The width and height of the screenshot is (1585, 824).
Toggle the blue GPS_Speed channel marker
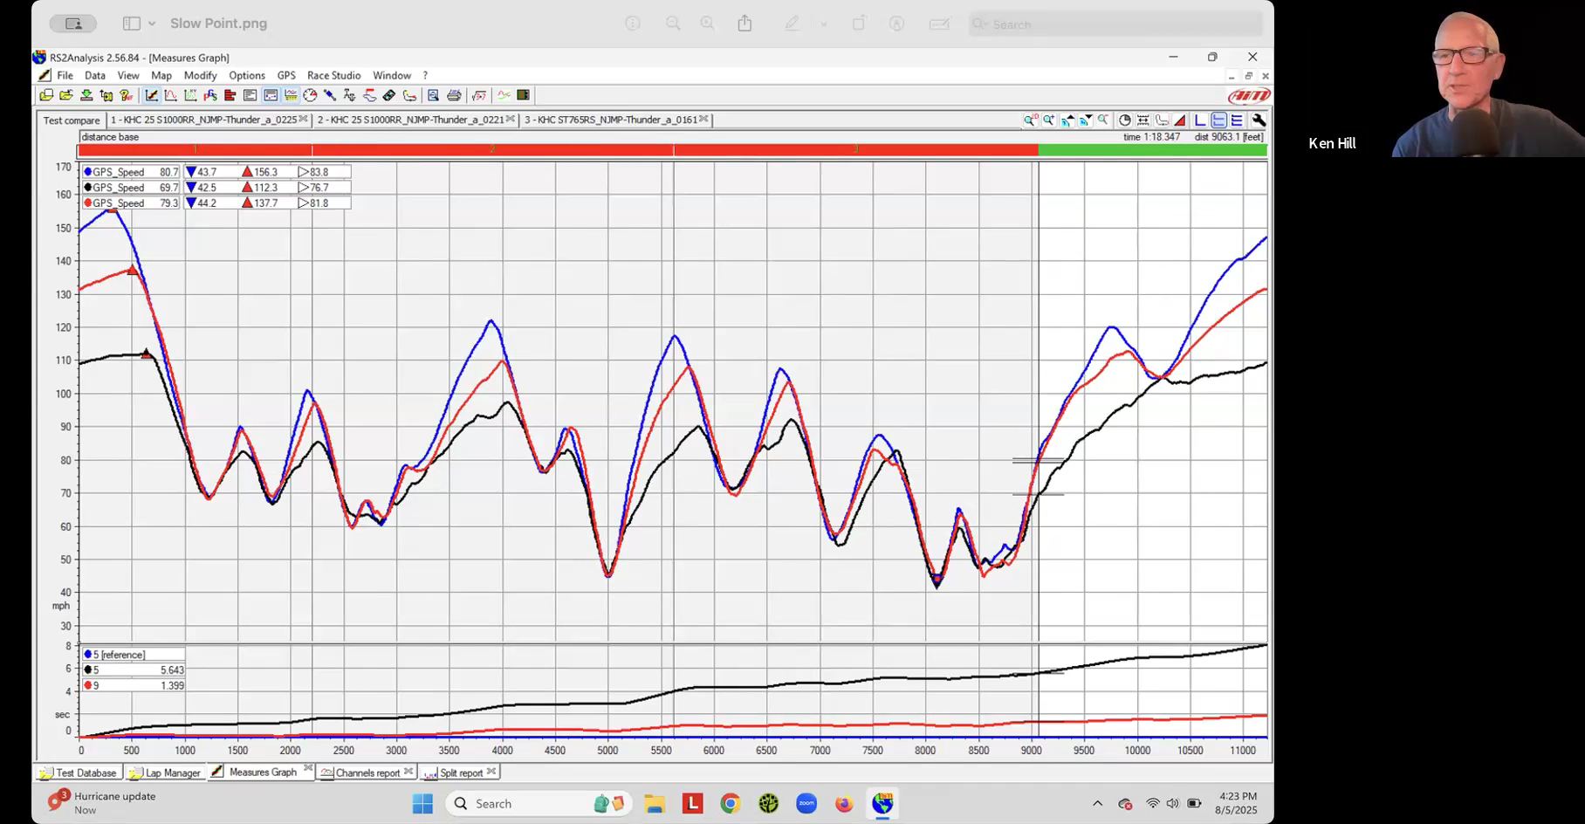[88, 172]
